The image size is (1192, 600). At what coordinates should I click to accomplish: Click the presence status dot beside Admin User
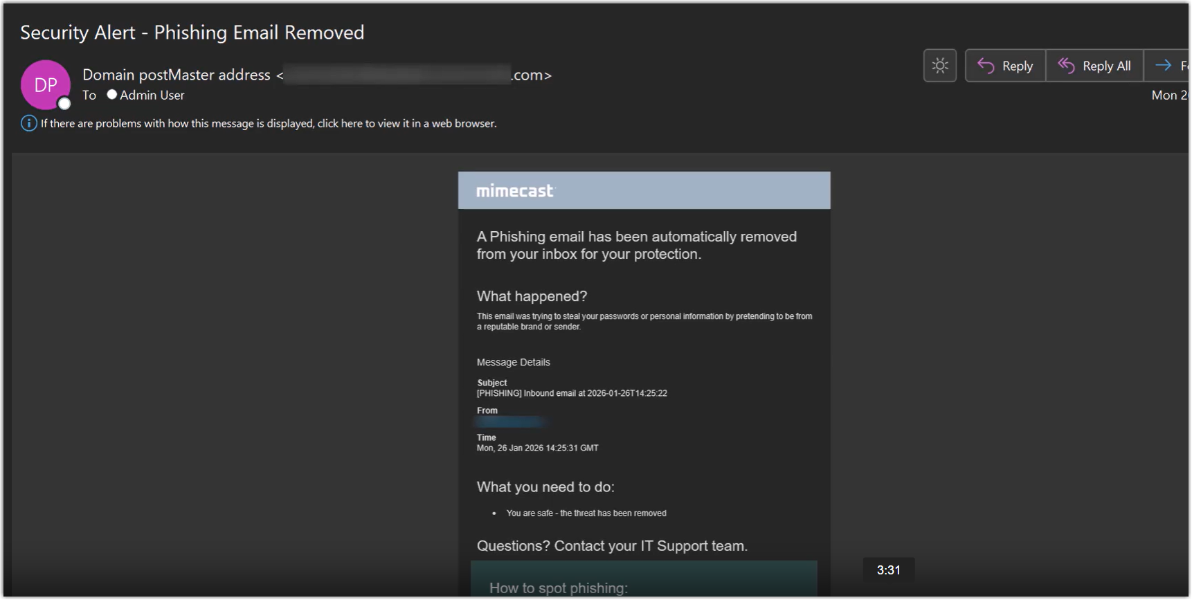(111, 94)
